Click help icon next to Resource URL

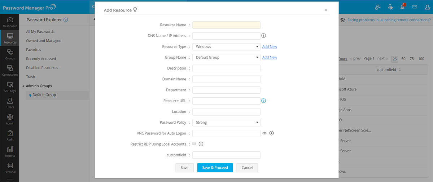(263, 101)
